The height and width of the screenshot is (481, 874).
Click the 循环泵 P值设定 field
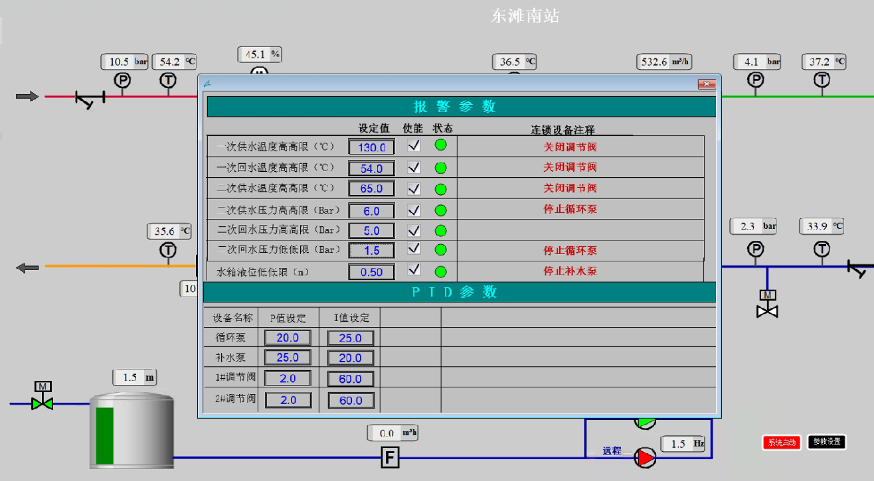click(288, 338)
